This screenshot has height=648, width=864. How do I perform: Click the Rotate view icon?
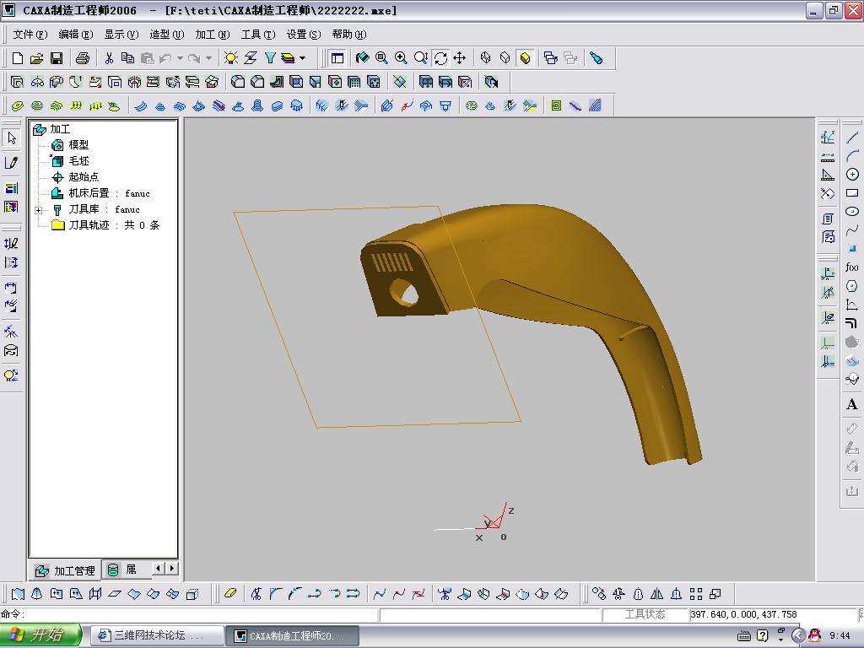[x=440, y=58]
